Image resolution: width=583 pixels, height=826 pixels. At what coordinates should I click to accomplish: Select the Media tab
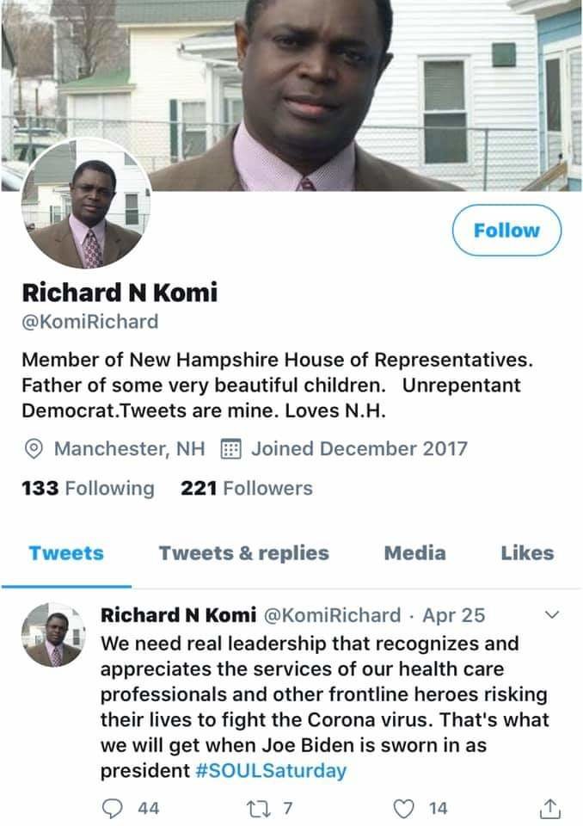(414, 553)
